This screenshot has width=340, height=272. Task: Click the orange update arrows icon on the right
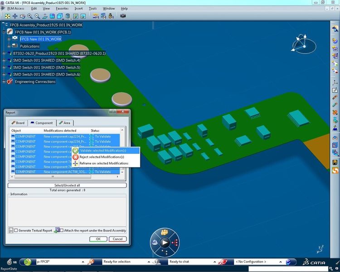[x=335, y=170]
